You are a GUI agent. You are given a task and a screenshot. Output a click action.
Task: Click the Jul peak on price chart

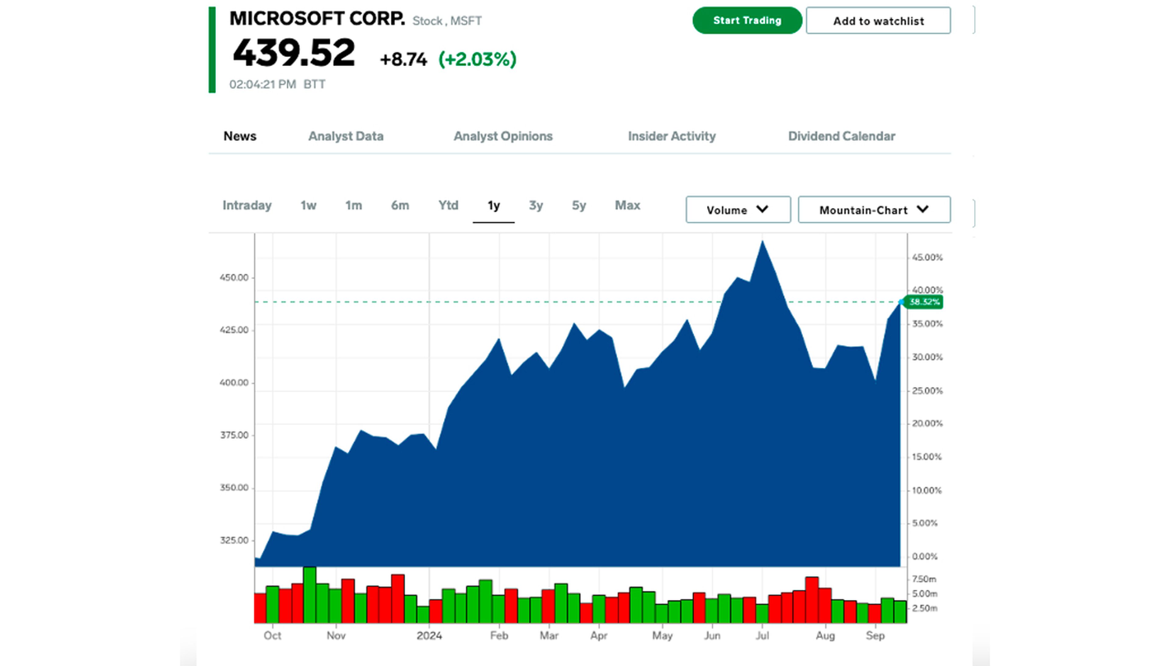(x=762, y=241)
